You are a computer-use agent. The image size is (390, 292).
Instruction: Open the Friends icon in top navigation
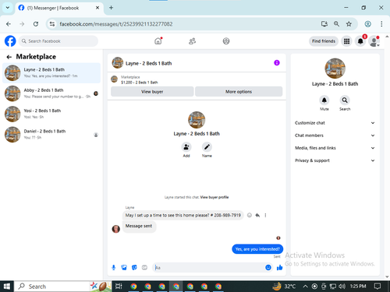(192, 41)
